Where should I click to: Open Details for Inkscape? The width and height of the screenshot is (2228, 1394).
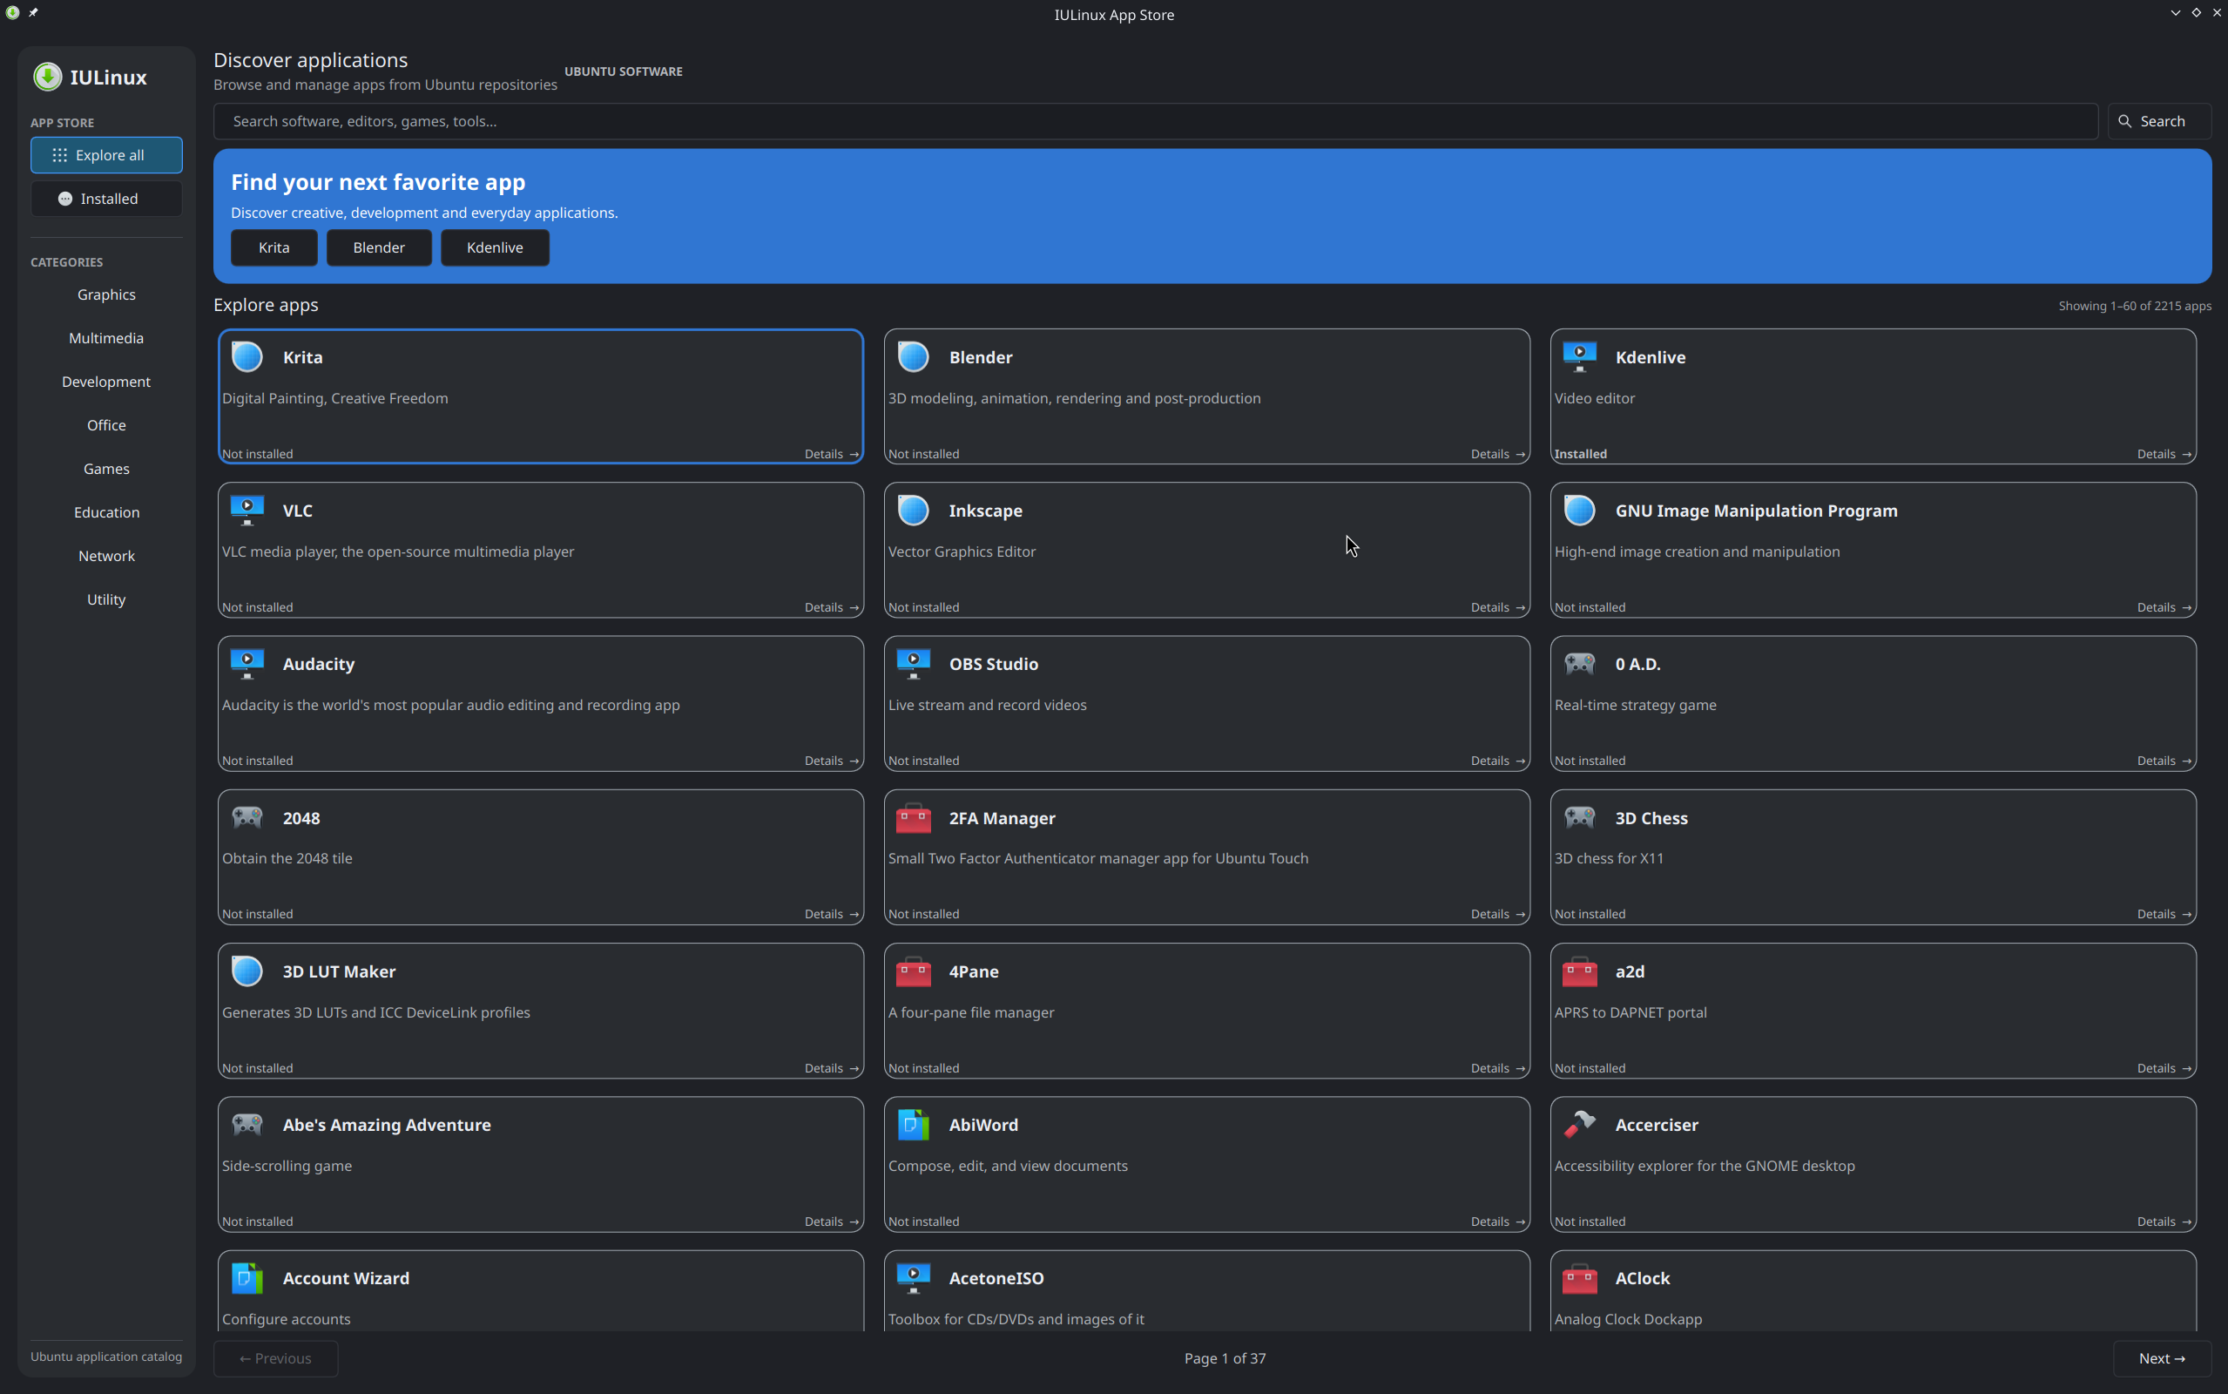pos(1497,606)
